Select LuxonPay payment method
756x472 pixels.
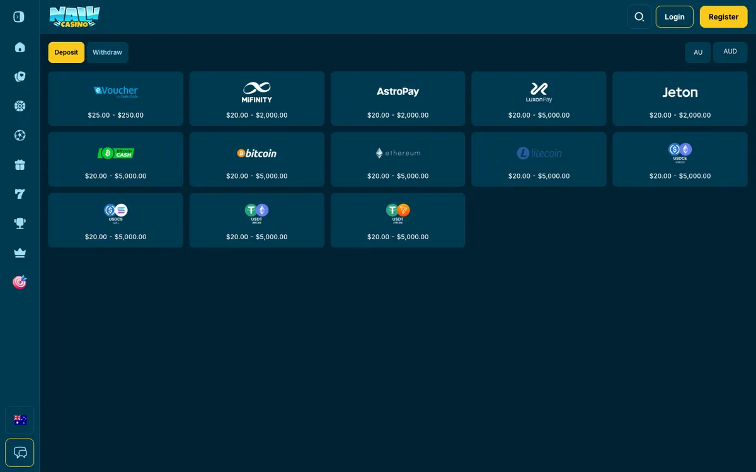tap(539, 98)
